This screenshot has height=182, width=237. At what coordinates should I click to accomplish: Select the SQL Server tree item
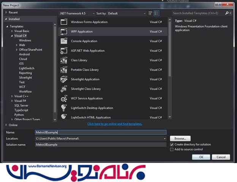21,105
